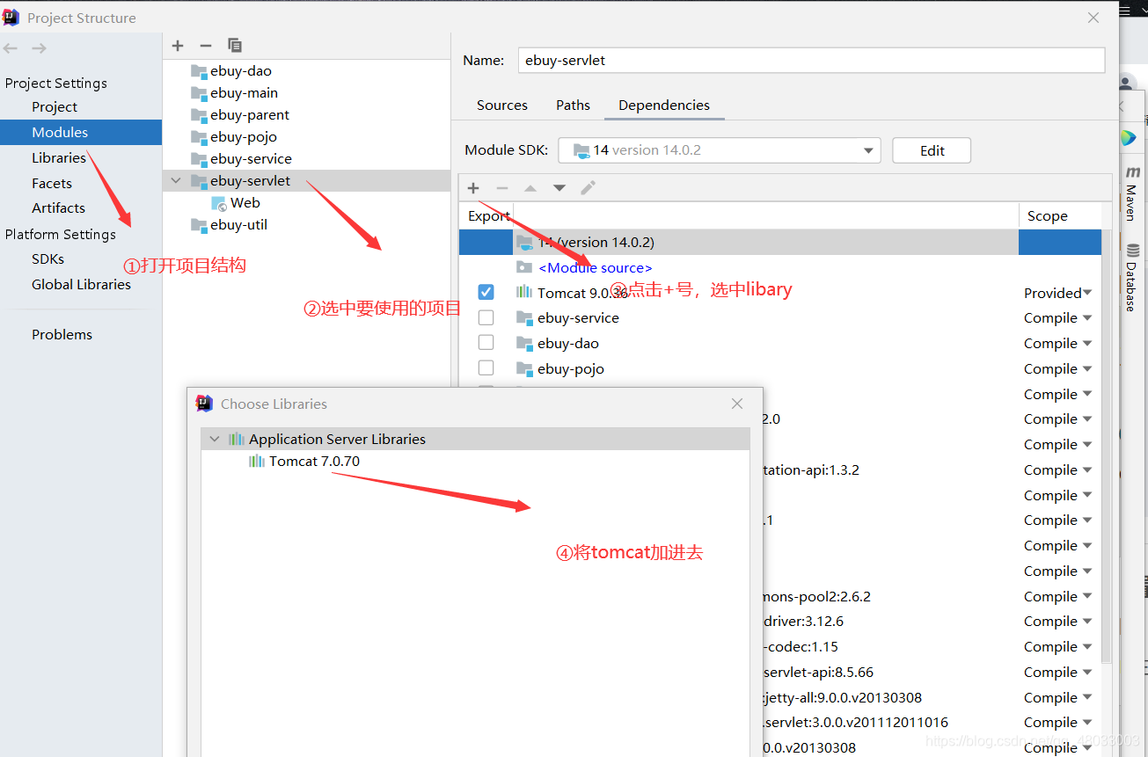Click the Export column header
Viewport: 1148px width, 757px height.
[x=488, y=216]
